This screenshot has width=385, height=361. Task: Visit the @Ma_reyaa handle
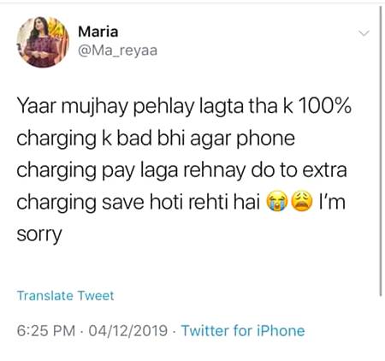tap(117, 50)
